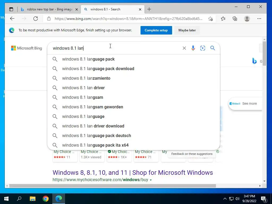
Task: Select suggestion windows 8.1 lan driver
Action: point(134,88)
